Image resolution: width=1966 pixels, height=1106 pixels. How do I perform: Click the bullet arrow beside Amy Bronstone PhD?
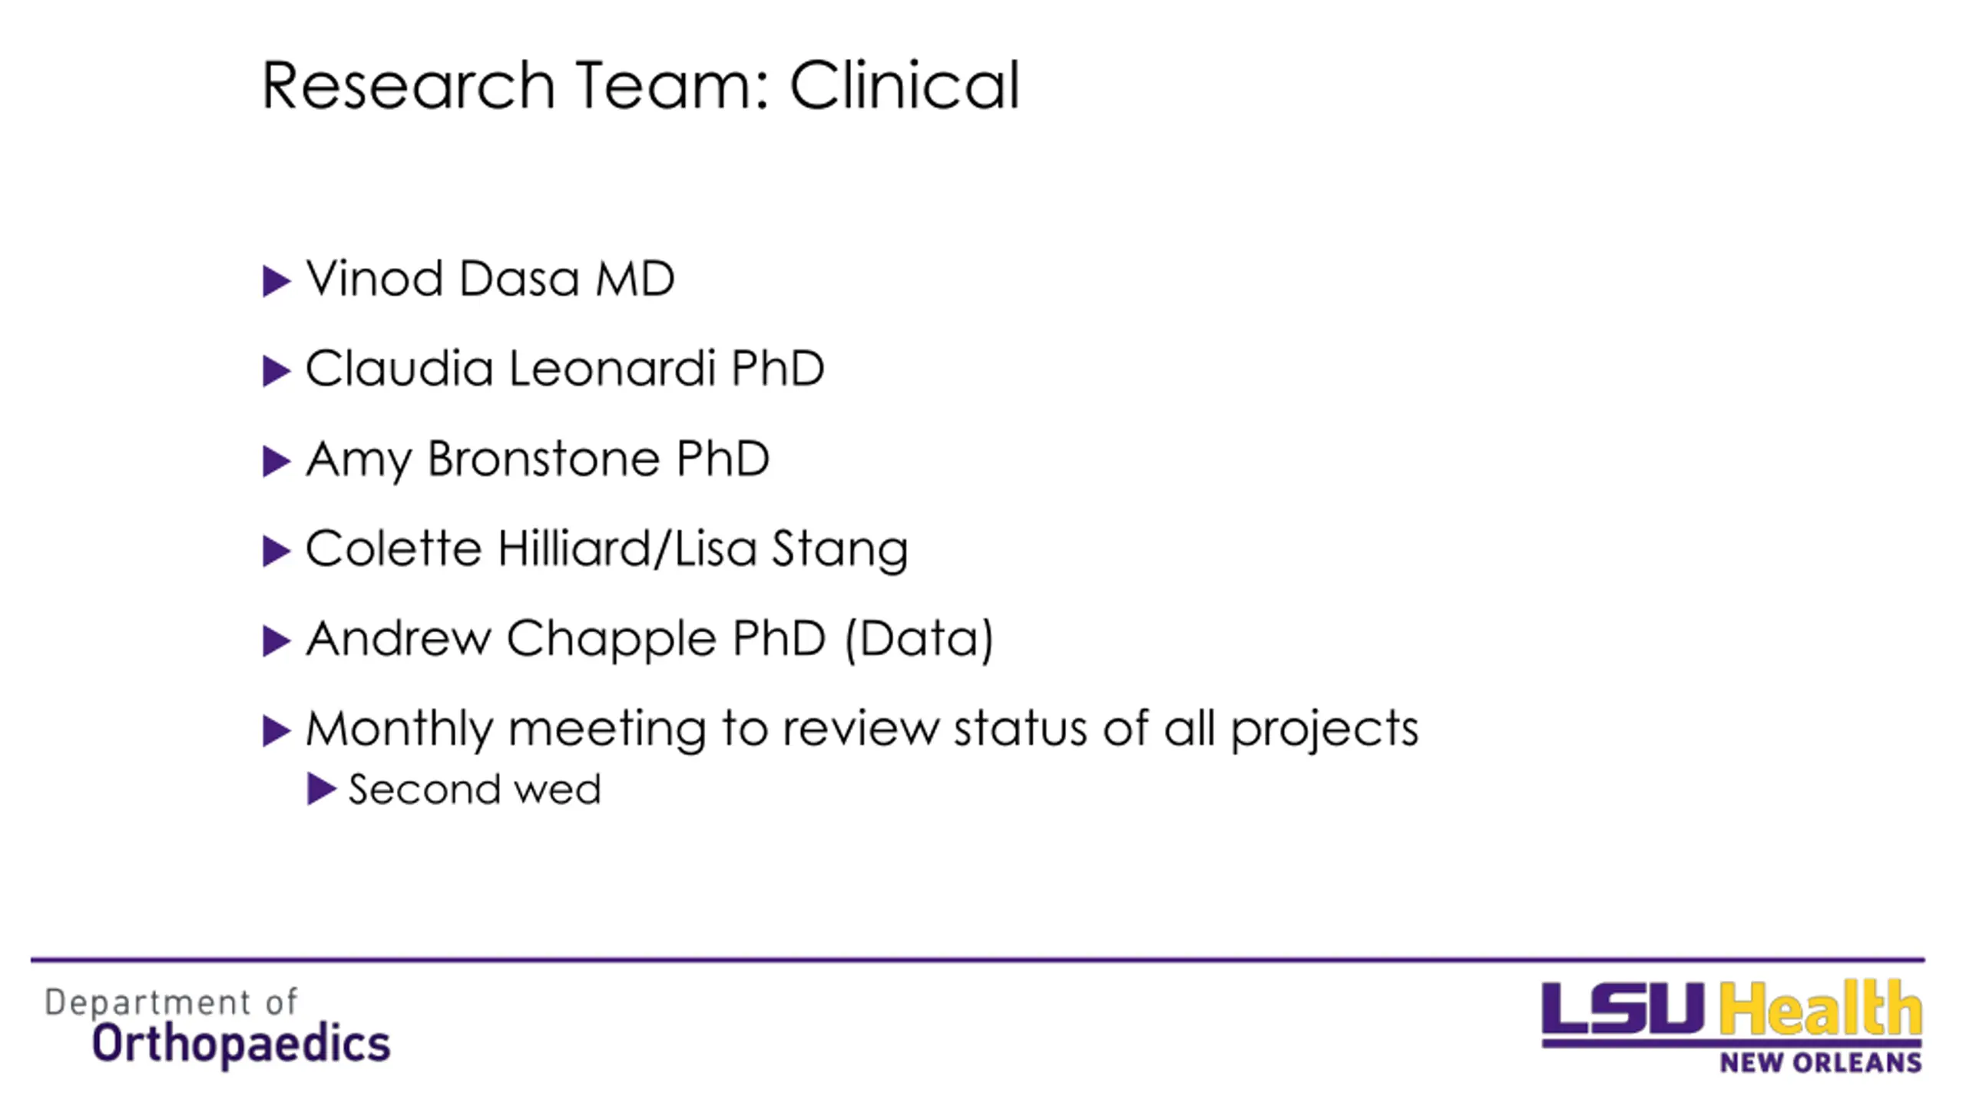pyautogui.click(x=276, y=461)
